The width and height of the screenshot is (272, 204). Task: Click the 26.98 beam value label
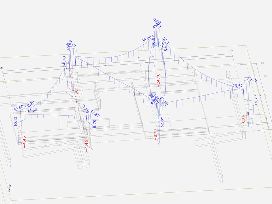(149, 40)
